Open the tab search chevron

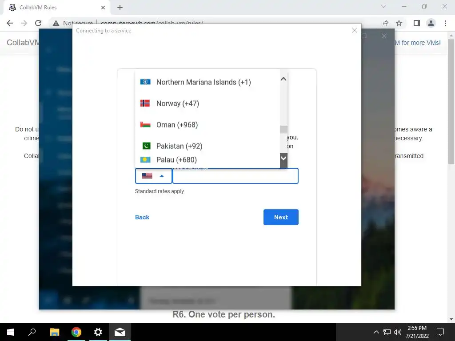(383, 6)
